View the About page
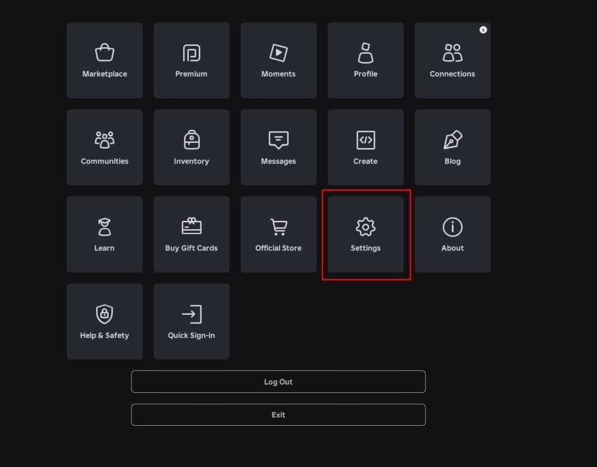 (452, 234)
